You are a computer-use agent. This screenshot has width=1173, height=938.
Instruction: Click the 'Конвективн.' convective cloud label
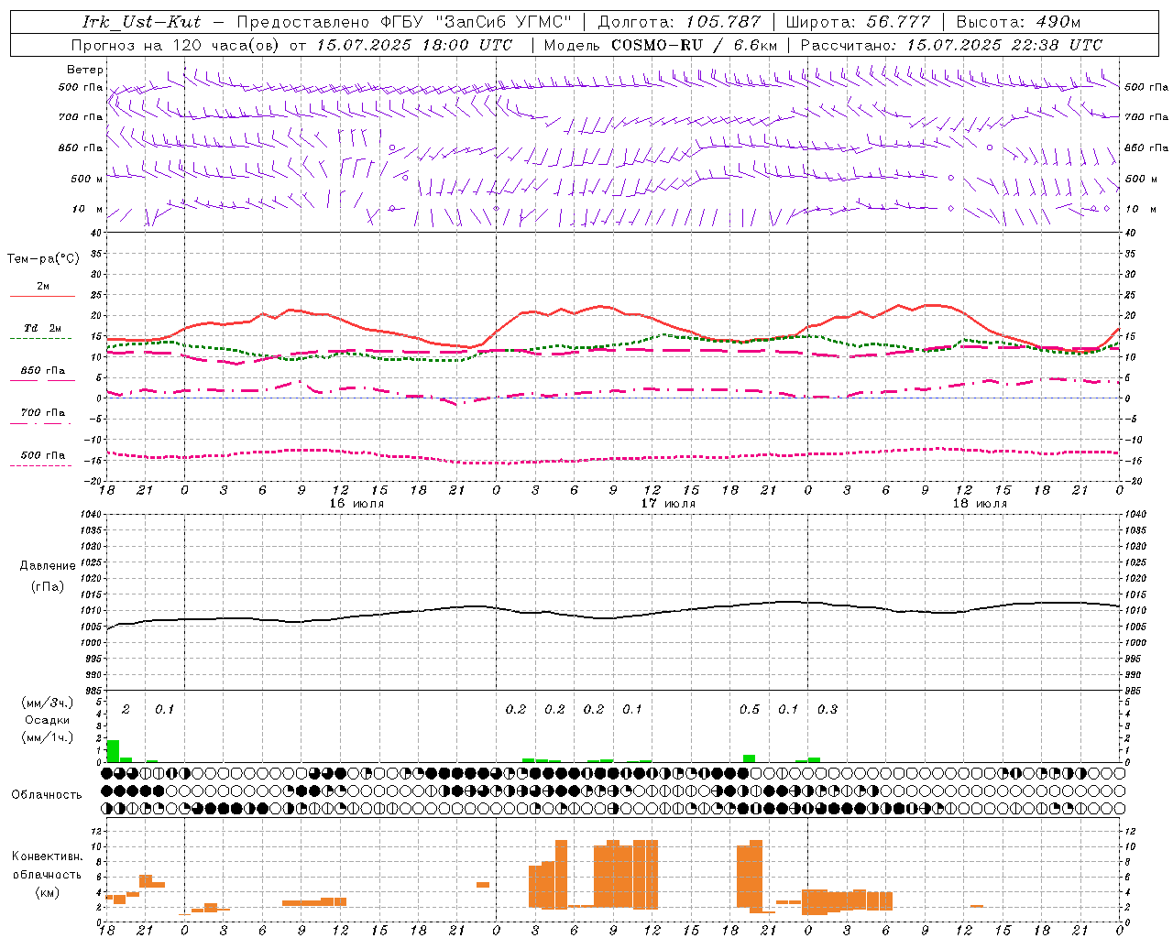(48, 856)
